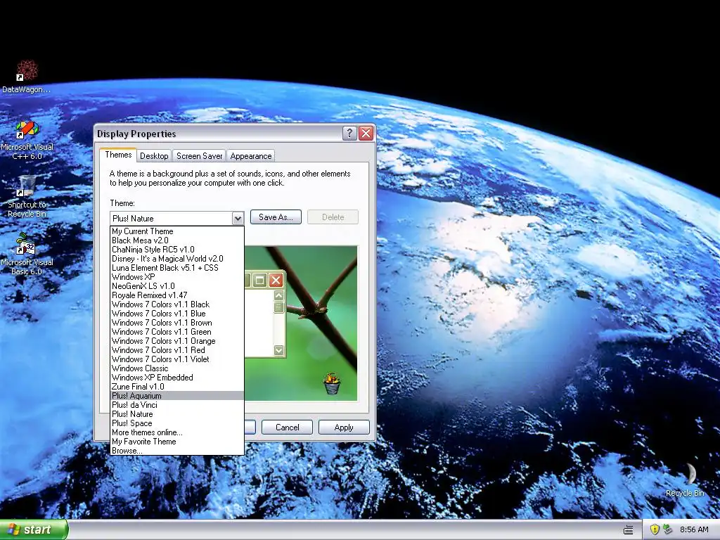The image size is (720, 540).
Task: Close the Display Properties dialog
Action: [x=366, y=133]
